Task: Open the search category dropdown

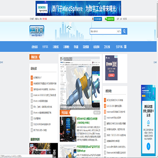Action: pos(119,32)
